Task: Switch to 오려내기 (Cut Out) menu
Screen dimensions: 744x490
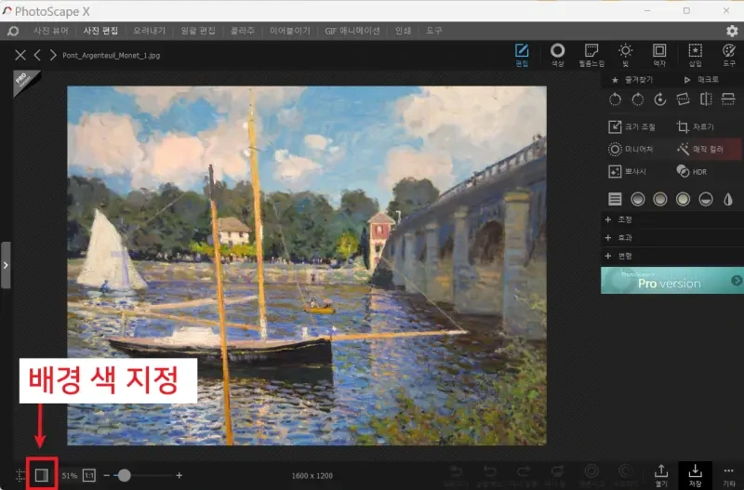Action: 149,31
